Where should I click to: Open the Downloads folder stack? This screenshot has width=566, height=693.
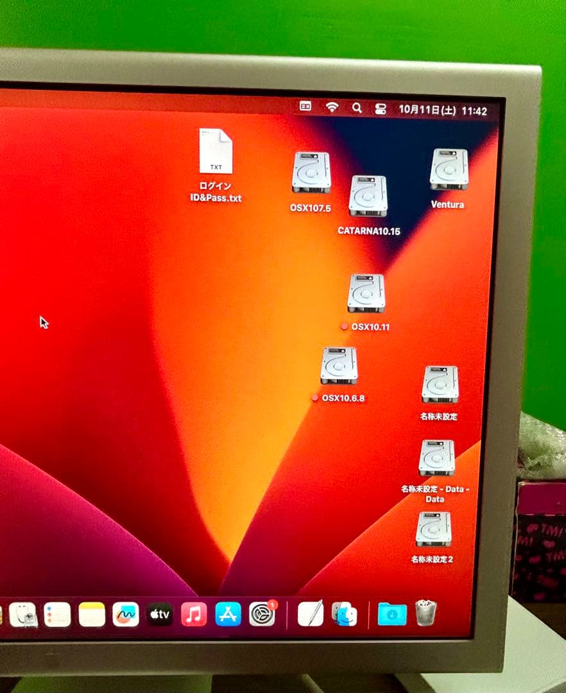[391, 614]
